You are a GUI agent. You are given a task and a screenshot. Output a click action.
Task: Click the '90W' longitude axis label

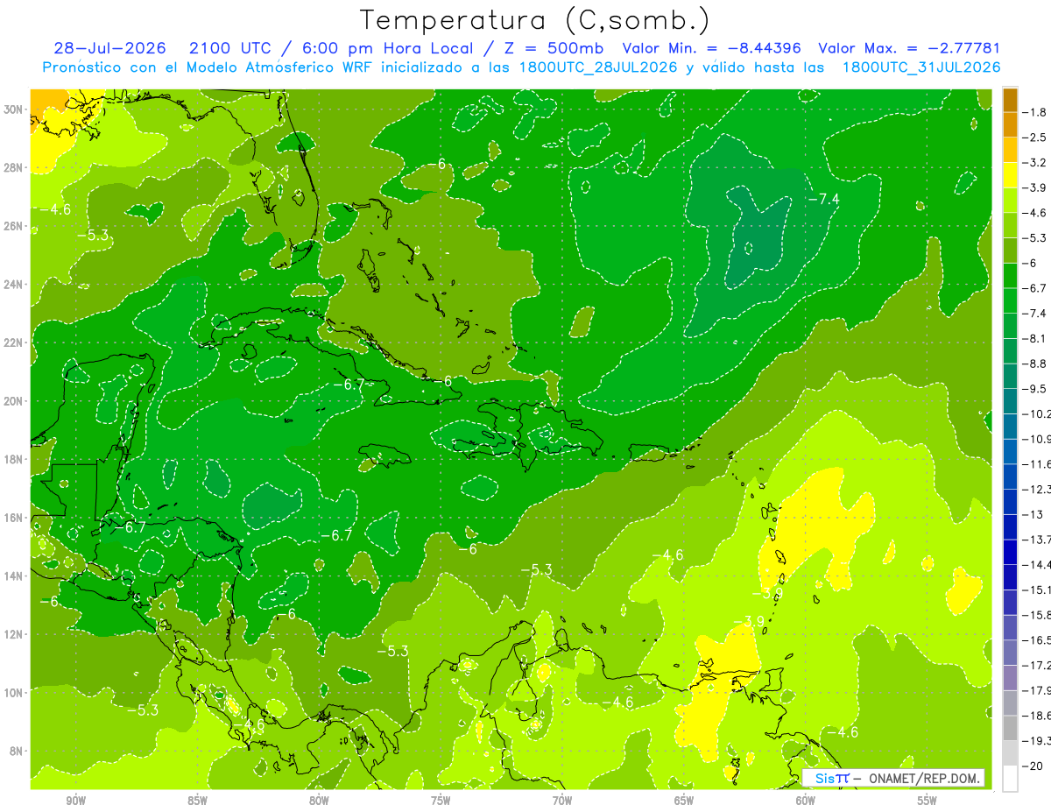pyautogui.click(x=75, y=801)
